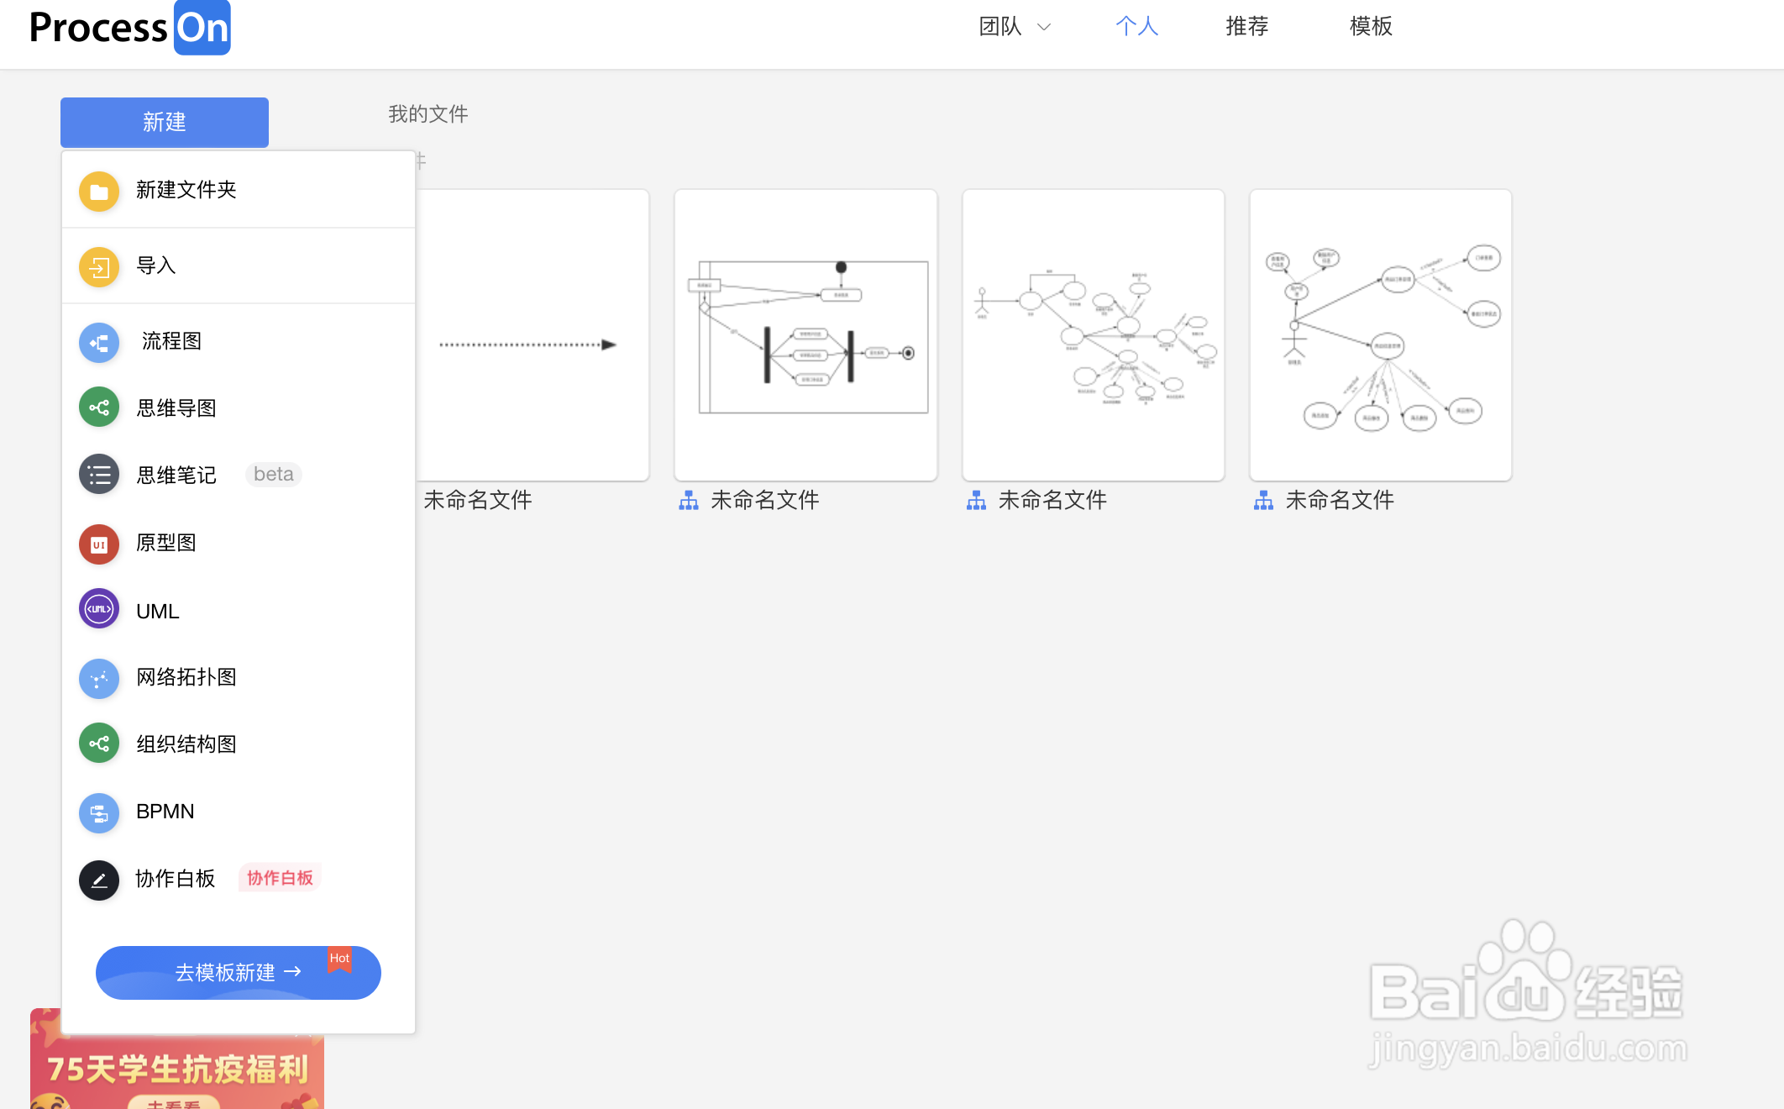This screenshot has width=1784, height=1109.
Task: Click the 去模板新建 create from template button
Action: pos(239,973)
